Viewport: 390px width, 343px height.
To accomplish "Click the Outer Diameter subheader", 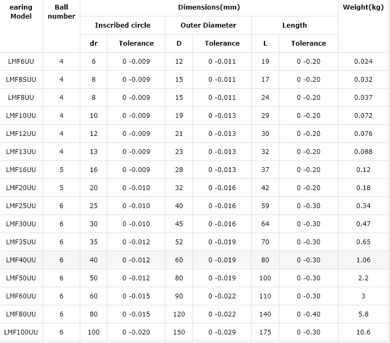I will (x=208, y=25).
